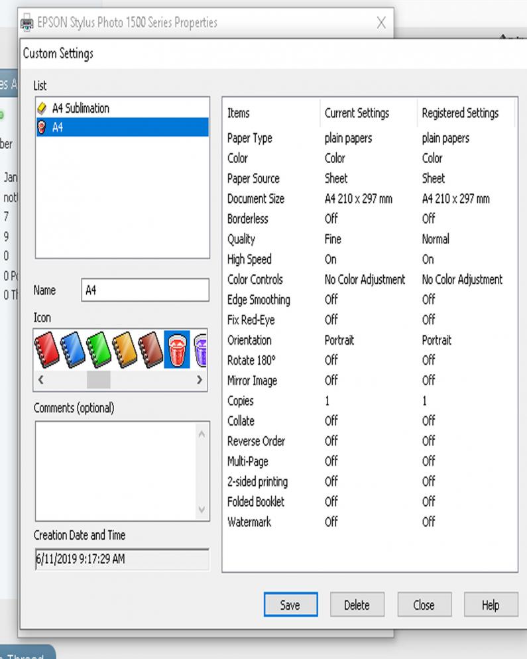527x659 pixels.
Task: Click the current Sheet paper source value
Action: (336, 178)
